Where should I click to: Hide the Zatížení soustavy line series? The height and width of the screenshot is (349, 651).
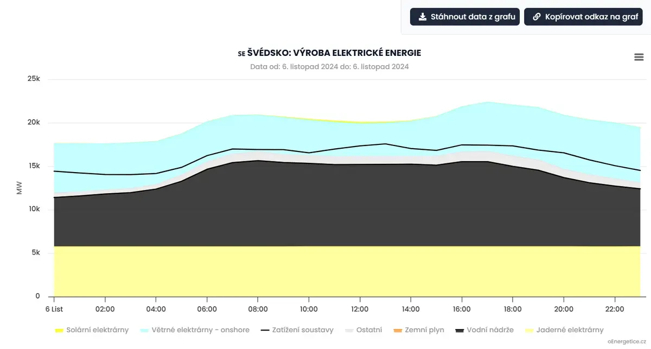(x=297, y=330)
